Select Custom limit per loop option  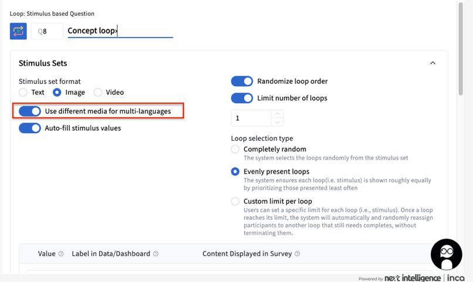tap(235, 201)
